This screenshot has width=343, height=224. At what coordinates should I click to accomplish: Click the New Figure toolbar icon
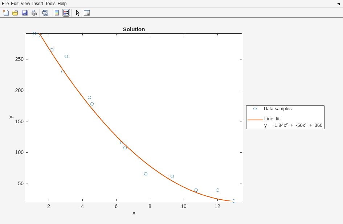[6, 13]
